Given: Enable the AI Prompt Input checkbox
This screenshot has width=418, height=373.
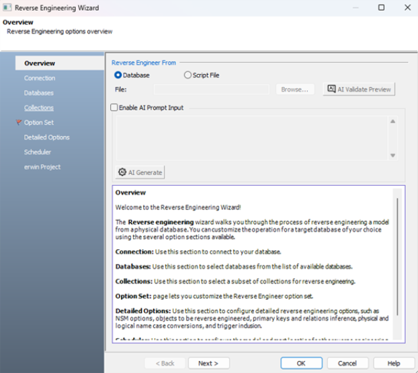Looking at the screenshot, I should [x=114, y=108].
